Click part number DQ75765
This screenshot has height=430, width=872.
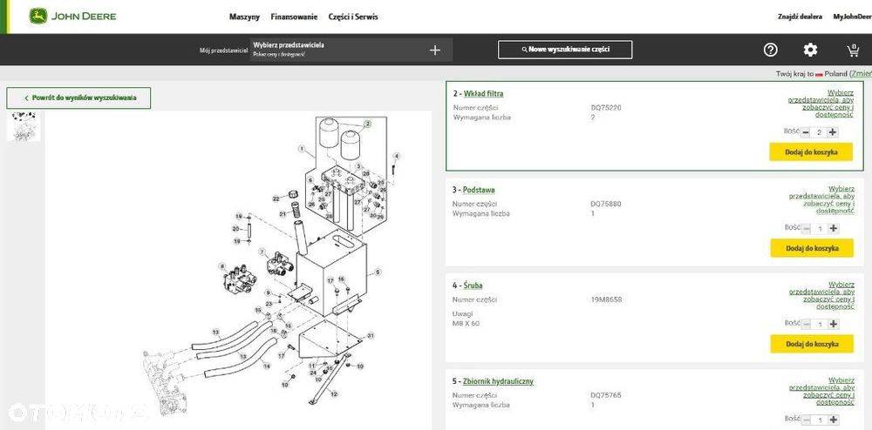(606, 395)
